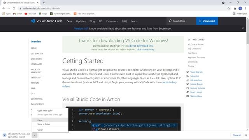Select Overview in the docs sidebar
Image resolution: width=249 pixels, height=140 pixels.
[x=36, y=42]
